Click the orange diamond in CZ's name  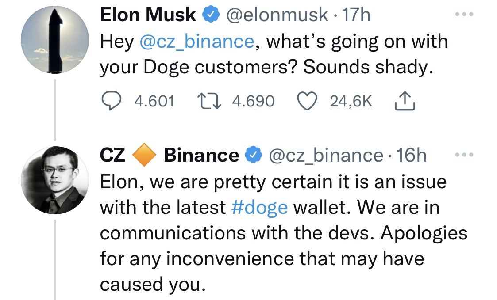point(144,156)
